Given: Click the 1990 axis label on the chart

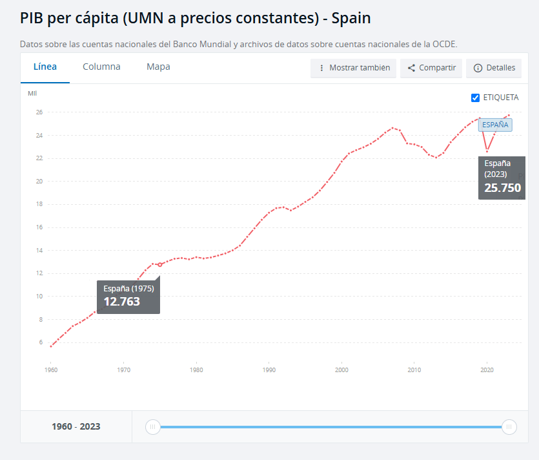Looking at the screenshot, I should tap(269, 370).
